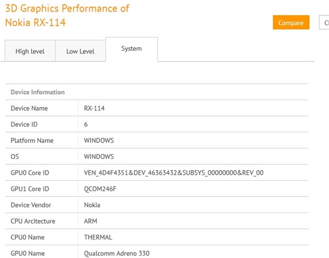Click the CPU0 Name row label
This screenshot has height=258, width=329.
tap(28, 237)
